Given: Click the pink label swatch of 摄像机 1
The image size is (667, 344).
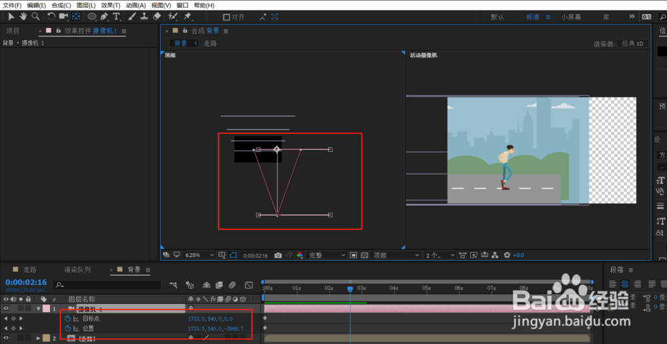Looking at the screenshot, I should (45, 309).
